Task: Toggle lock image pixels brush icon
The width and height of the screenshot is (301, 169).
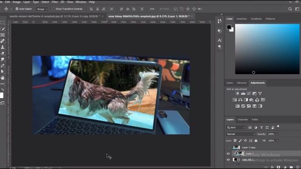Action: [240, 140]
